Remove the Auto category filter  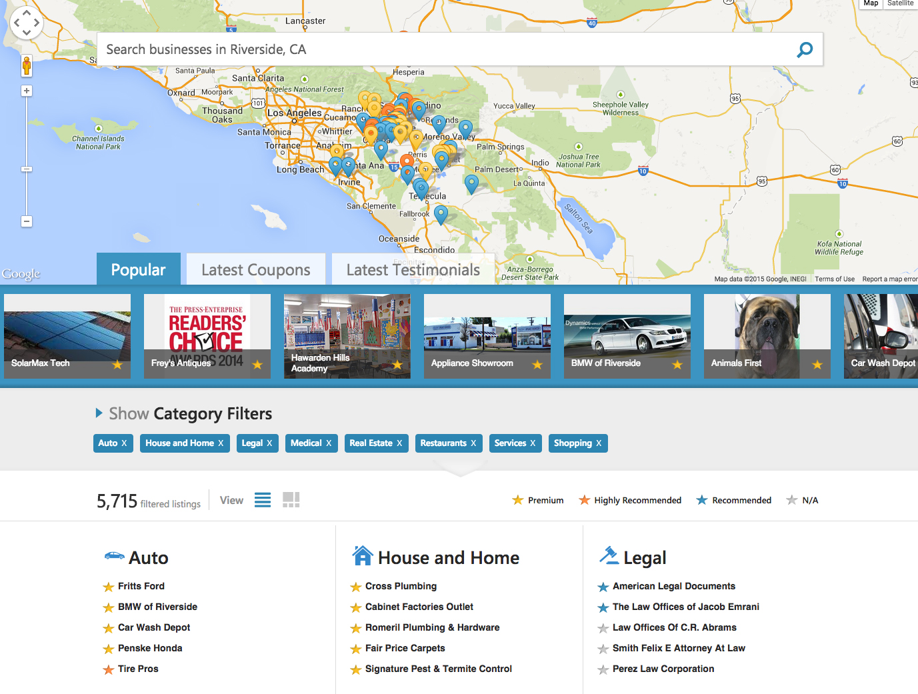click(124, 443)
